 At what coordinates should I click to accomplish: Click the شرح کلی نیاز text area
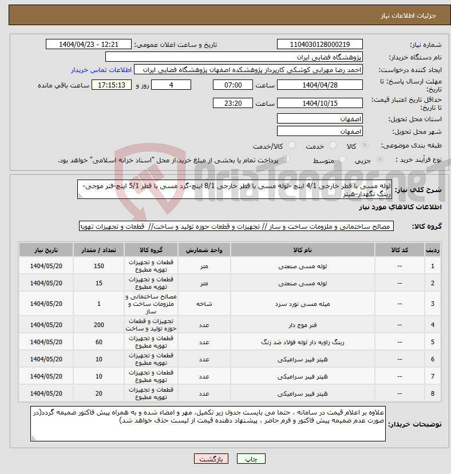[x=235, y=189]
